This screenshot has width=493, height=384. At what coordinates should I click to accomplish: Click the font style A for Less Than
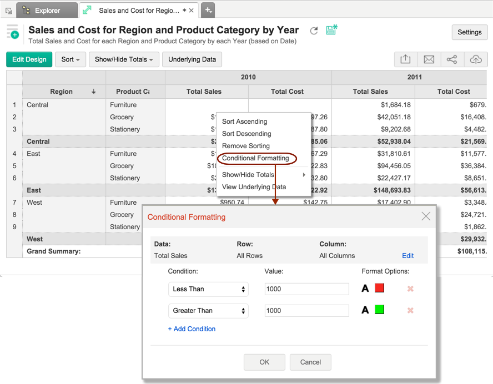click(365, 289)
